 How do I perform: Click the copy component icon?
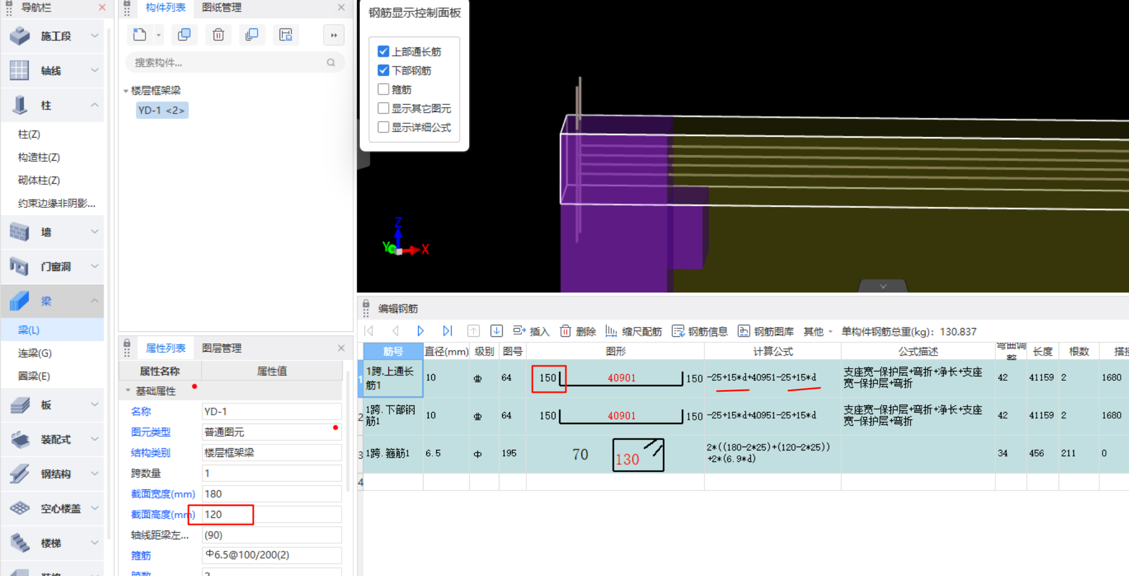pos(184,35)
